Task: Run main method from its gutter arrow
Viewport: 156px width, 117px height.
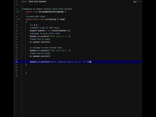Action: tap(19, 19)
